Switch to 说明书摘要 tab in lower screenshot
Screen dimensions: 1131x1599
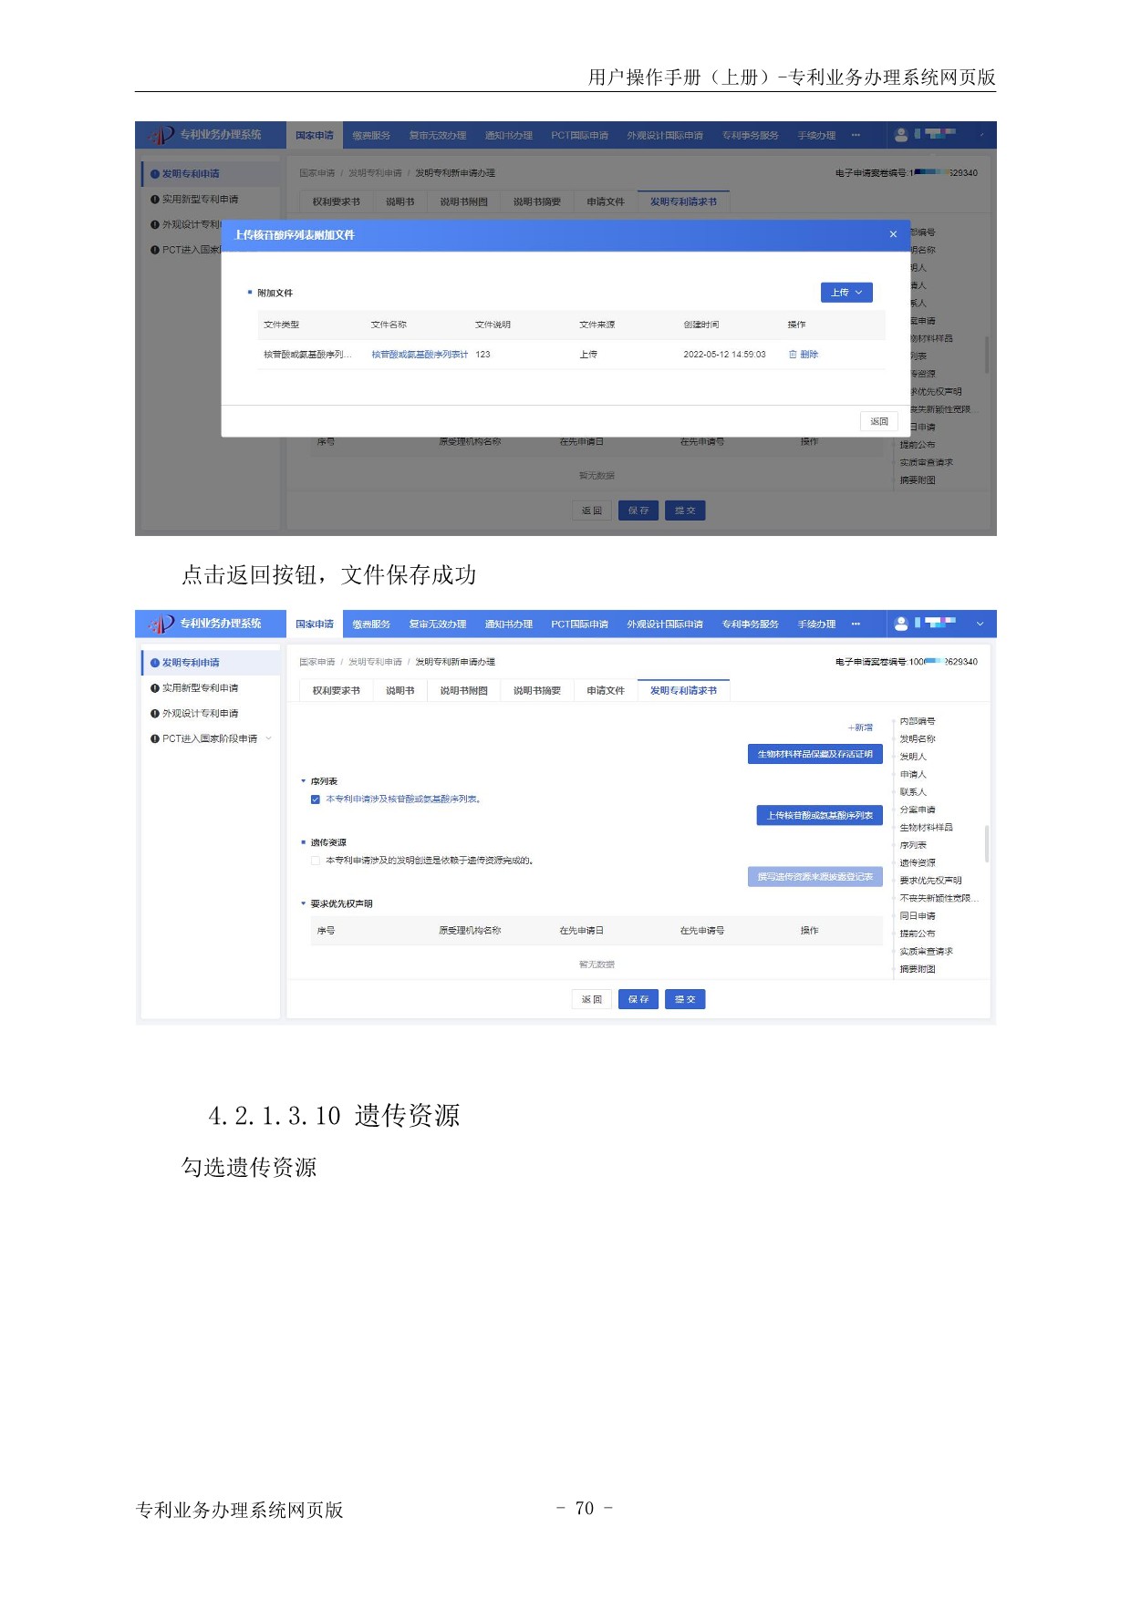[x=536, y=691]
